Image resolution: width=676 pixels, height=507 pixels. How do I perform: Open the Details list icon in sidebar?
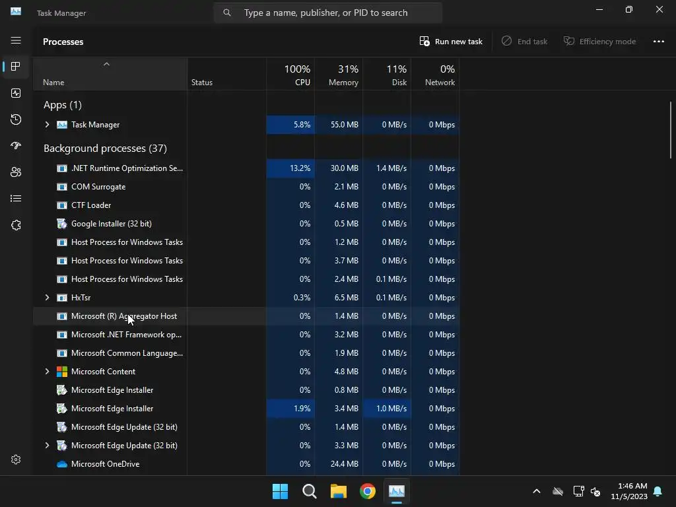pyautogui.click(x=16, y=198)
